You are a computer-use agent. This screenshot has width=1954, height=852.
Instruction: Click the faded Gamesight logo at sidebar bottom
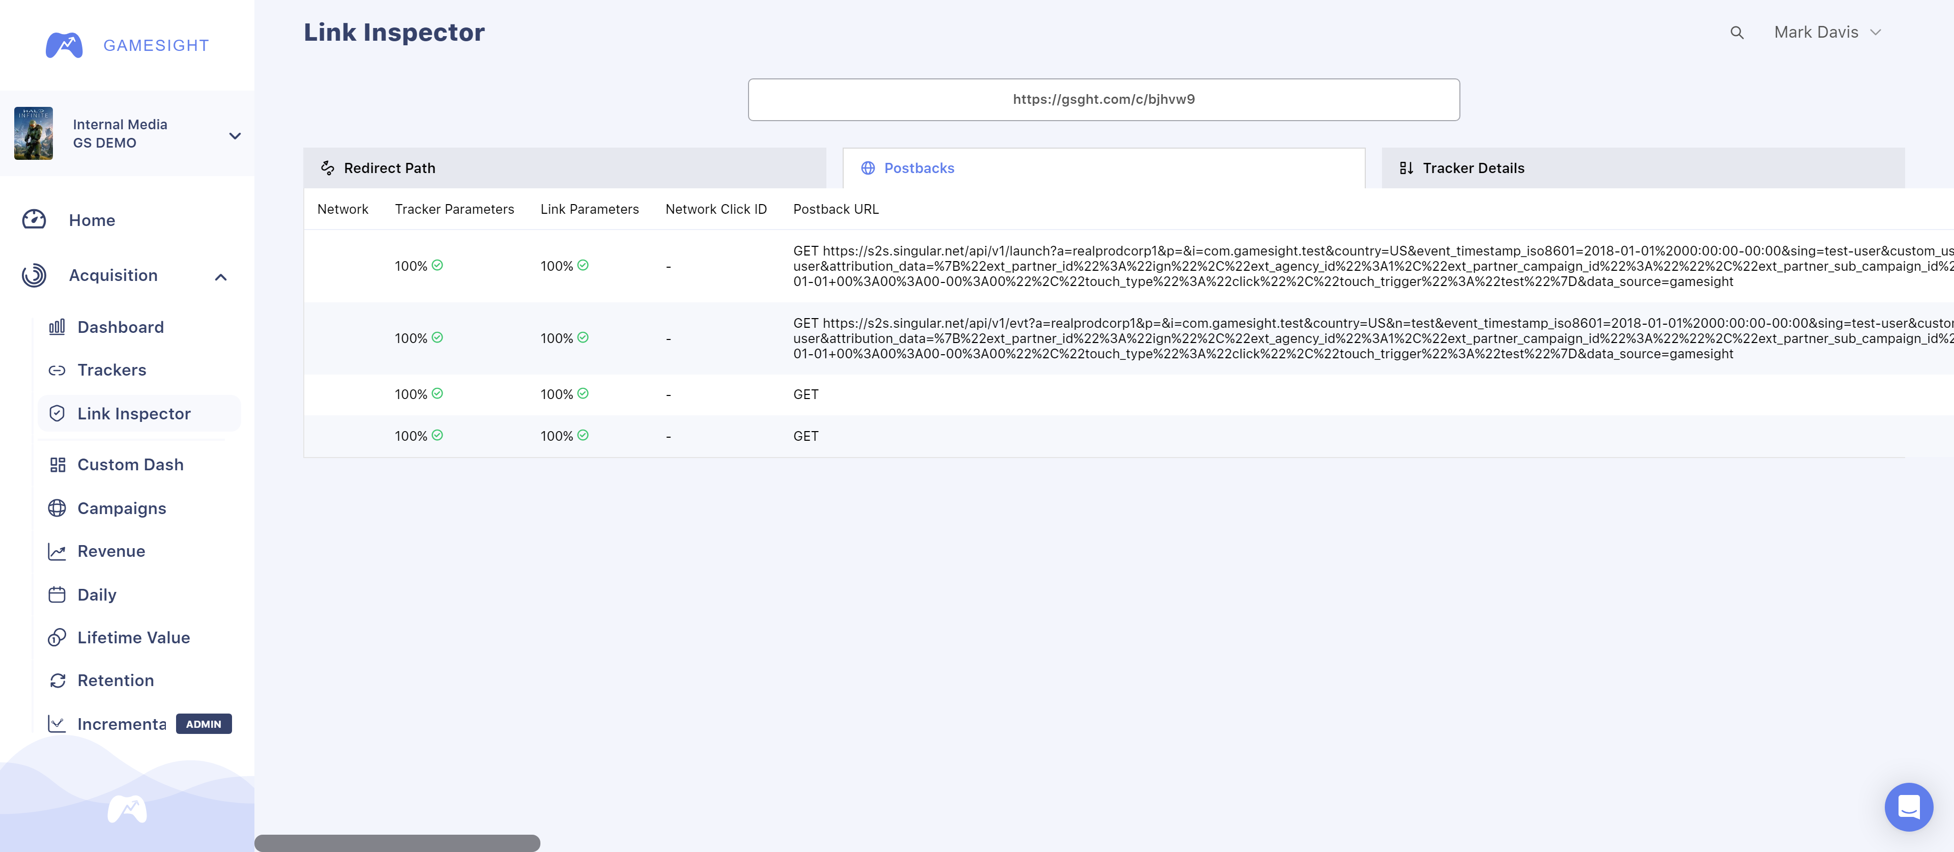tap(127, 810)
